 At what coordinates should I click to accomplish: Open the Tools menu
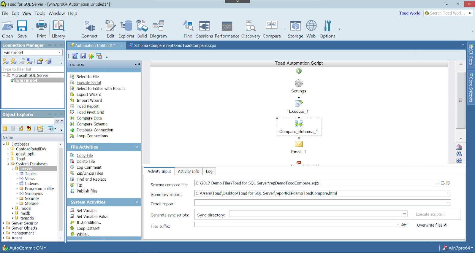[x=40, y=13]
